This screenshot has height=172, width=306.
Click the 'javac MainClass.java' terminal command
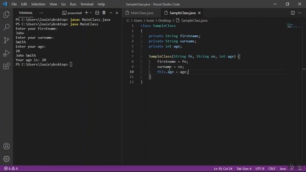click(x=90, y=20)
